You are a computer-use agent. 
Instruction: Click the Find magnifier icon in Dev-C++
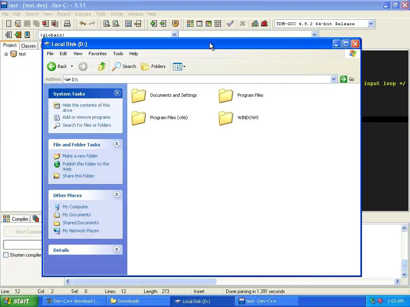(x=107, y=24)
